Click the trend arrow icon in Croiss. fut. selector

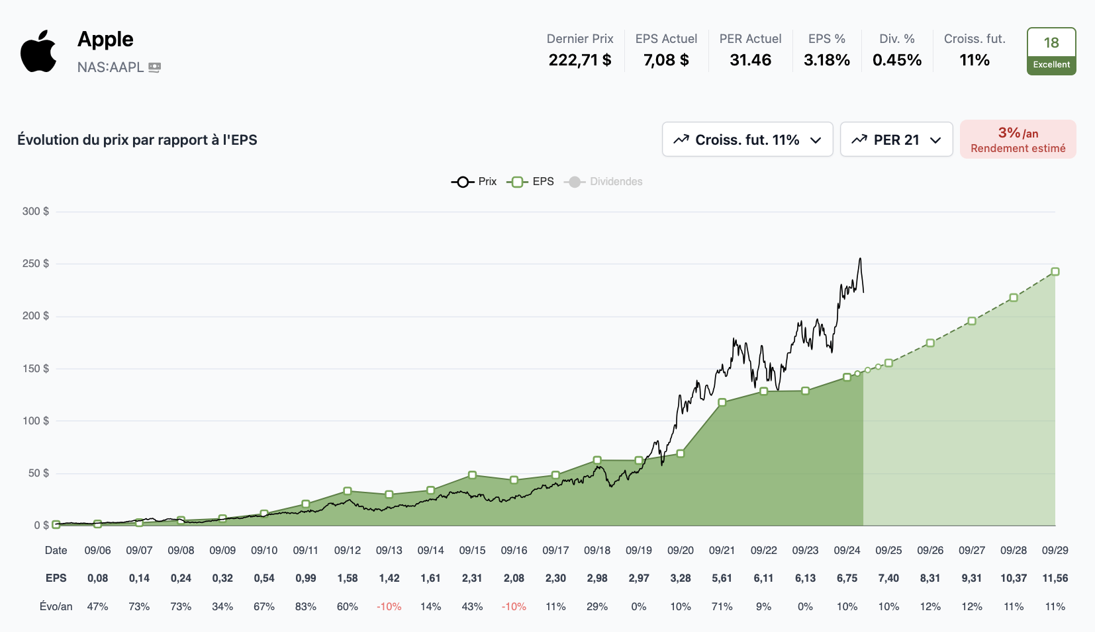tap(681, 139)
